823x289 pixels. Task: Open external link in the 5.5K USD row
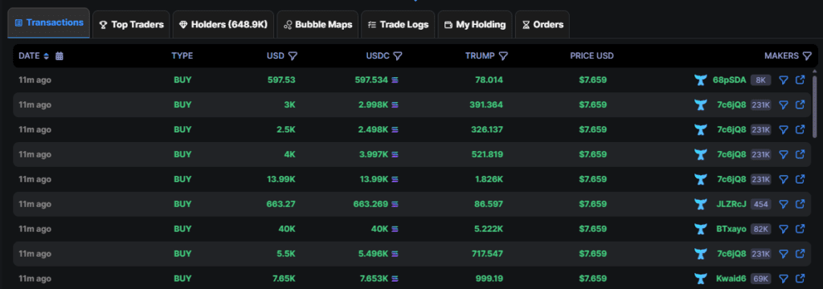[x=800, y=254]
